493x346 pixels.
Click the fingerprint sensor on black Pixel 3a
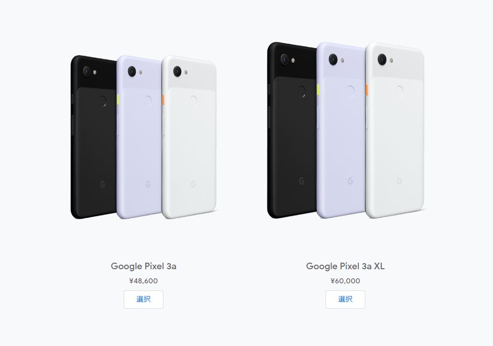(x=102, y=102)
